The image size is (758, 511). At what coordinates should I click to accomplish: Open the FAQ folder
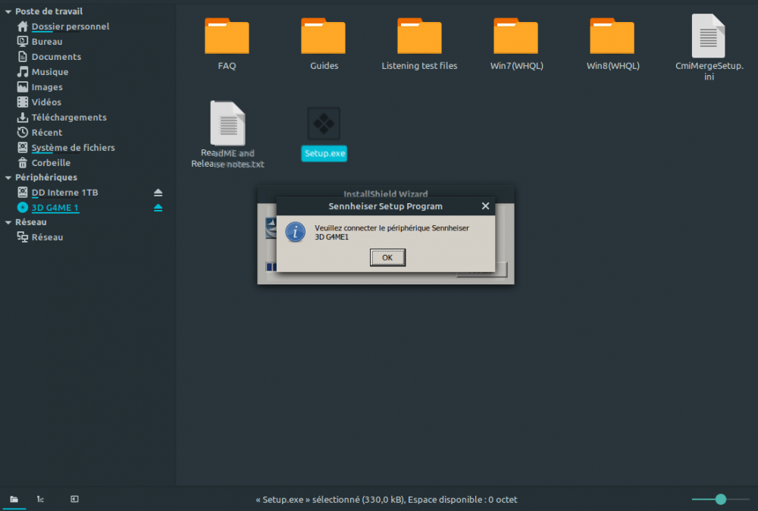pyautogui.click(x=226, y=36)
